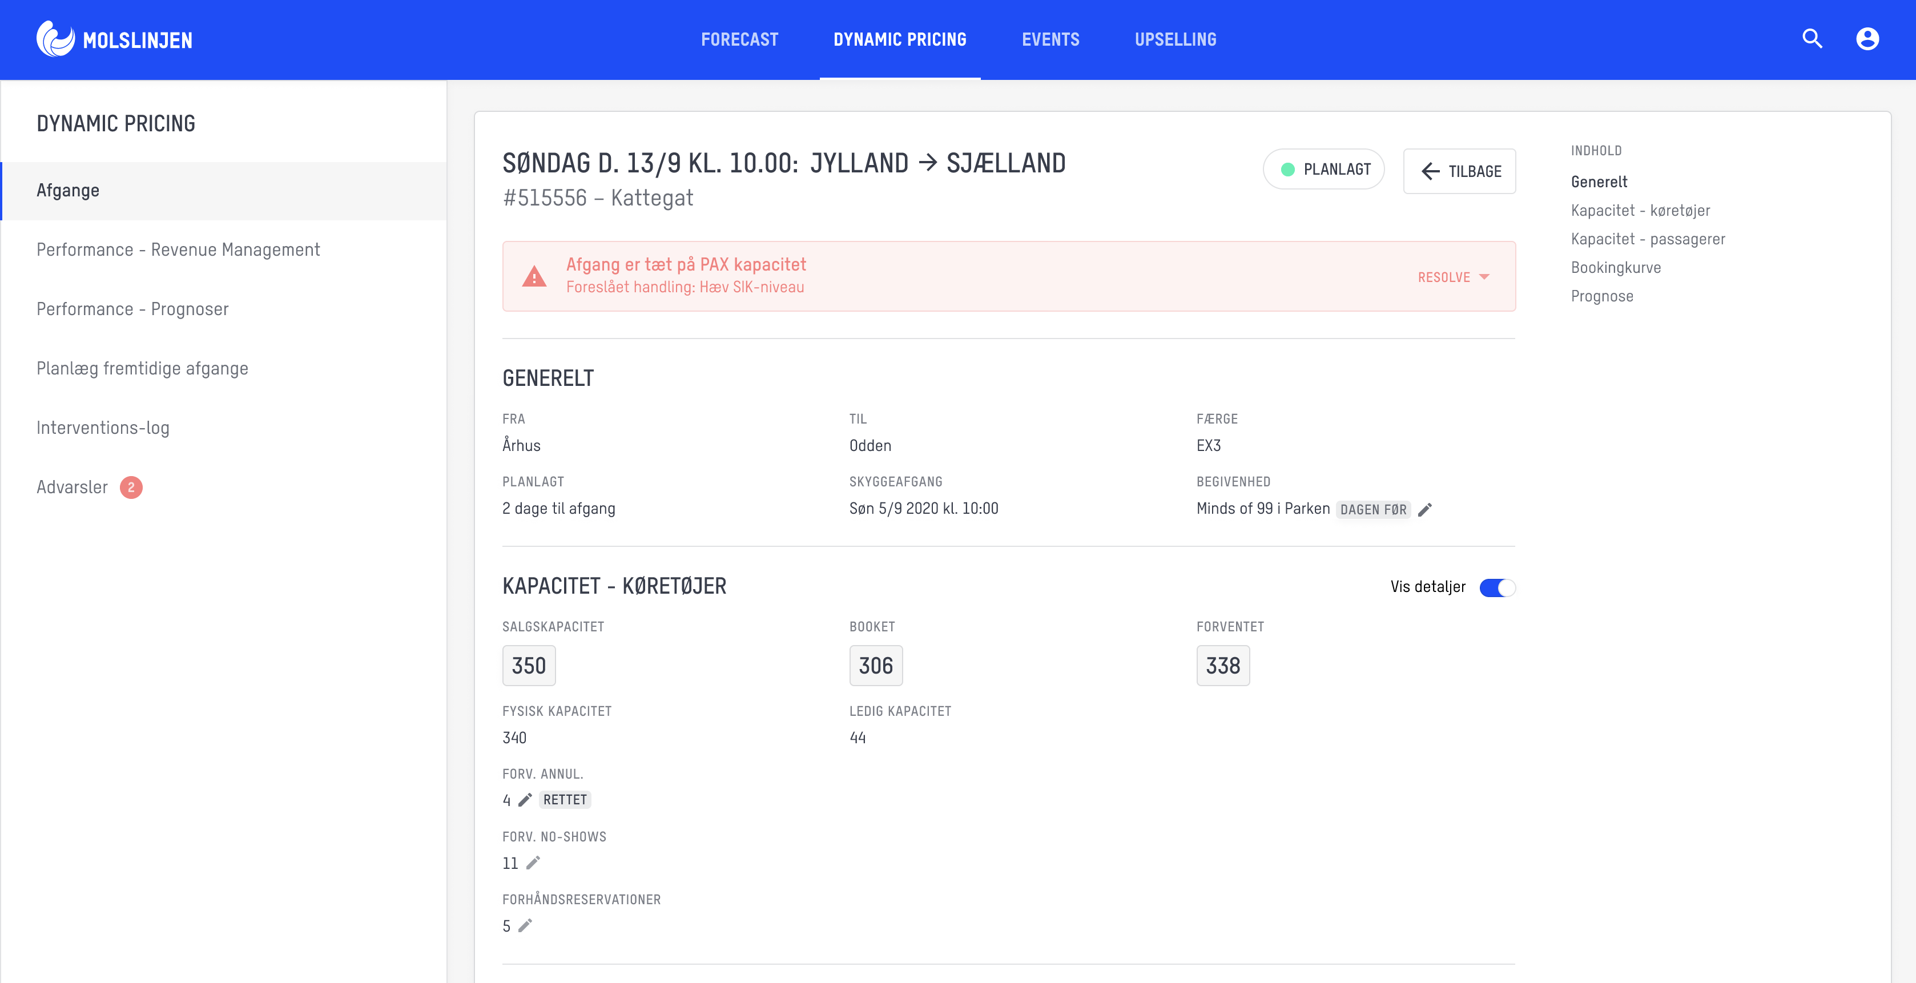Viewport: 1916px width, 983px height.
Task: Expand the Resolve dropdown
Action: click(x=1454, y=277)
